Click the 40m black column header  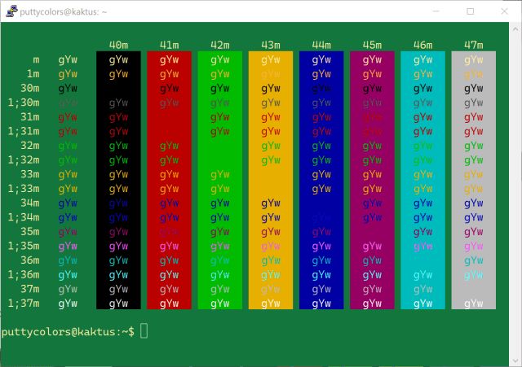[118, 45]
